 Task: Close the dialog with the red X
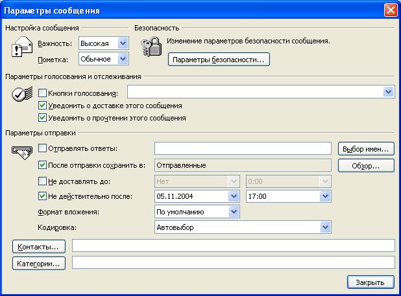point(391,10)
